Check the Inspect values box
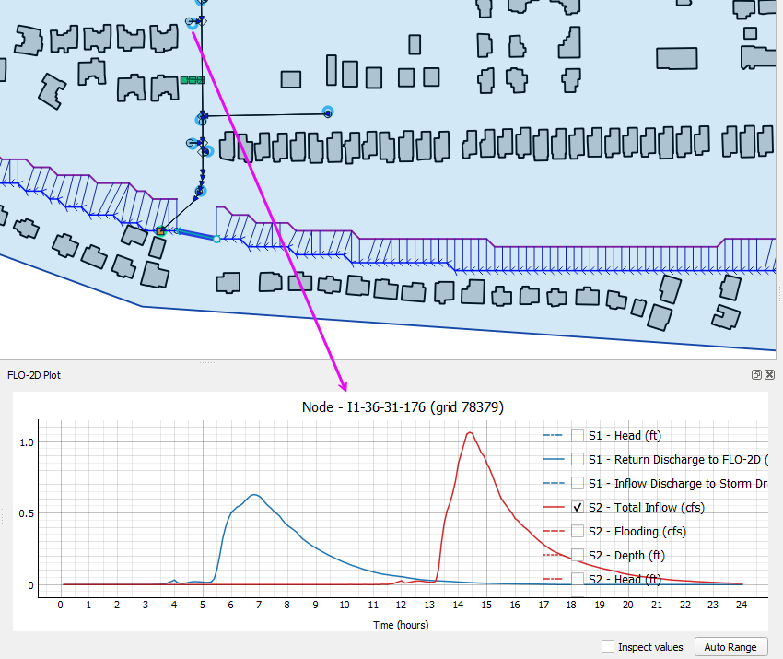 coord(608,647)
